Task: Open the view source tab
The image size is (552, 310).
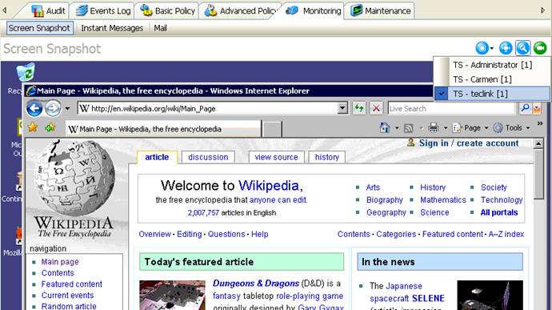Action: pos(276,157)
